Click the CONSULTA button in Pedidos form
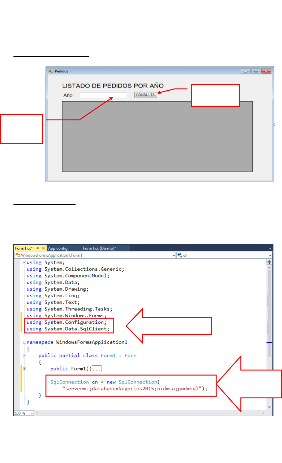Viewport: 282px width, 463px height. point(146,95)
